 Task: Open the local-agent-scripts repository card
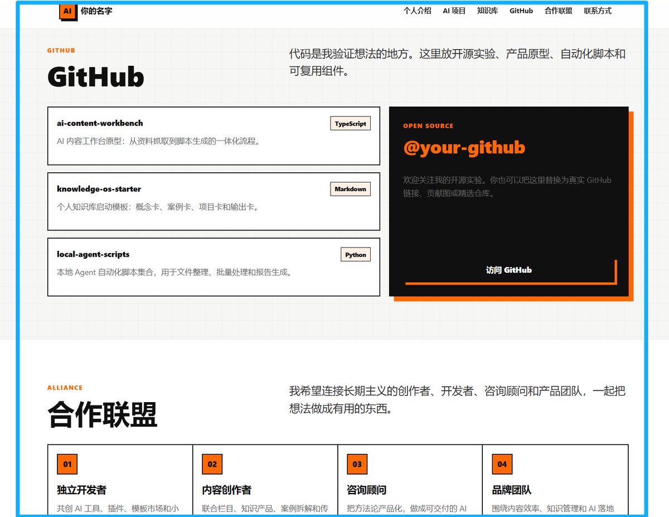click(214, 267)
